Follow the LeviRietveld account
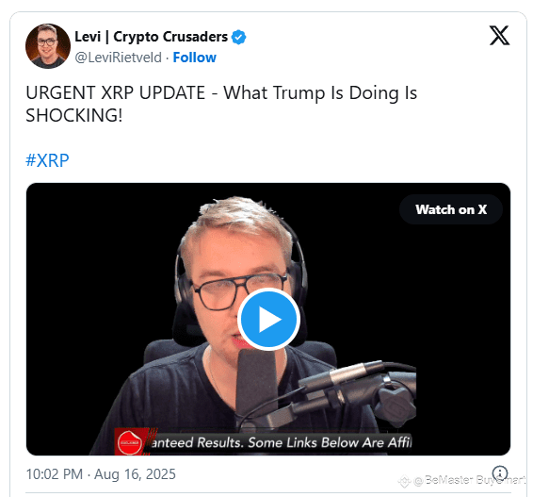 tap(194, 58)
